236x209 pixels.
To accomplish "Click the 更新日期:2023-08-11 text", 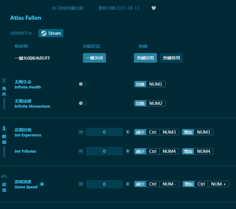I will [119, 8].
